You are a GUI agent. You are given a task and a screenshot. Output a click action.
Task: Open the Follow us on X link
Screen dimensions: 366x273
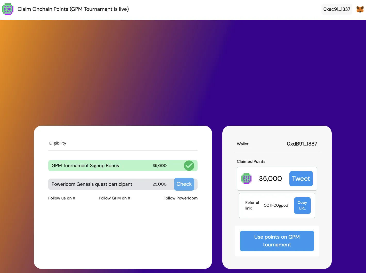click(62, 198)
